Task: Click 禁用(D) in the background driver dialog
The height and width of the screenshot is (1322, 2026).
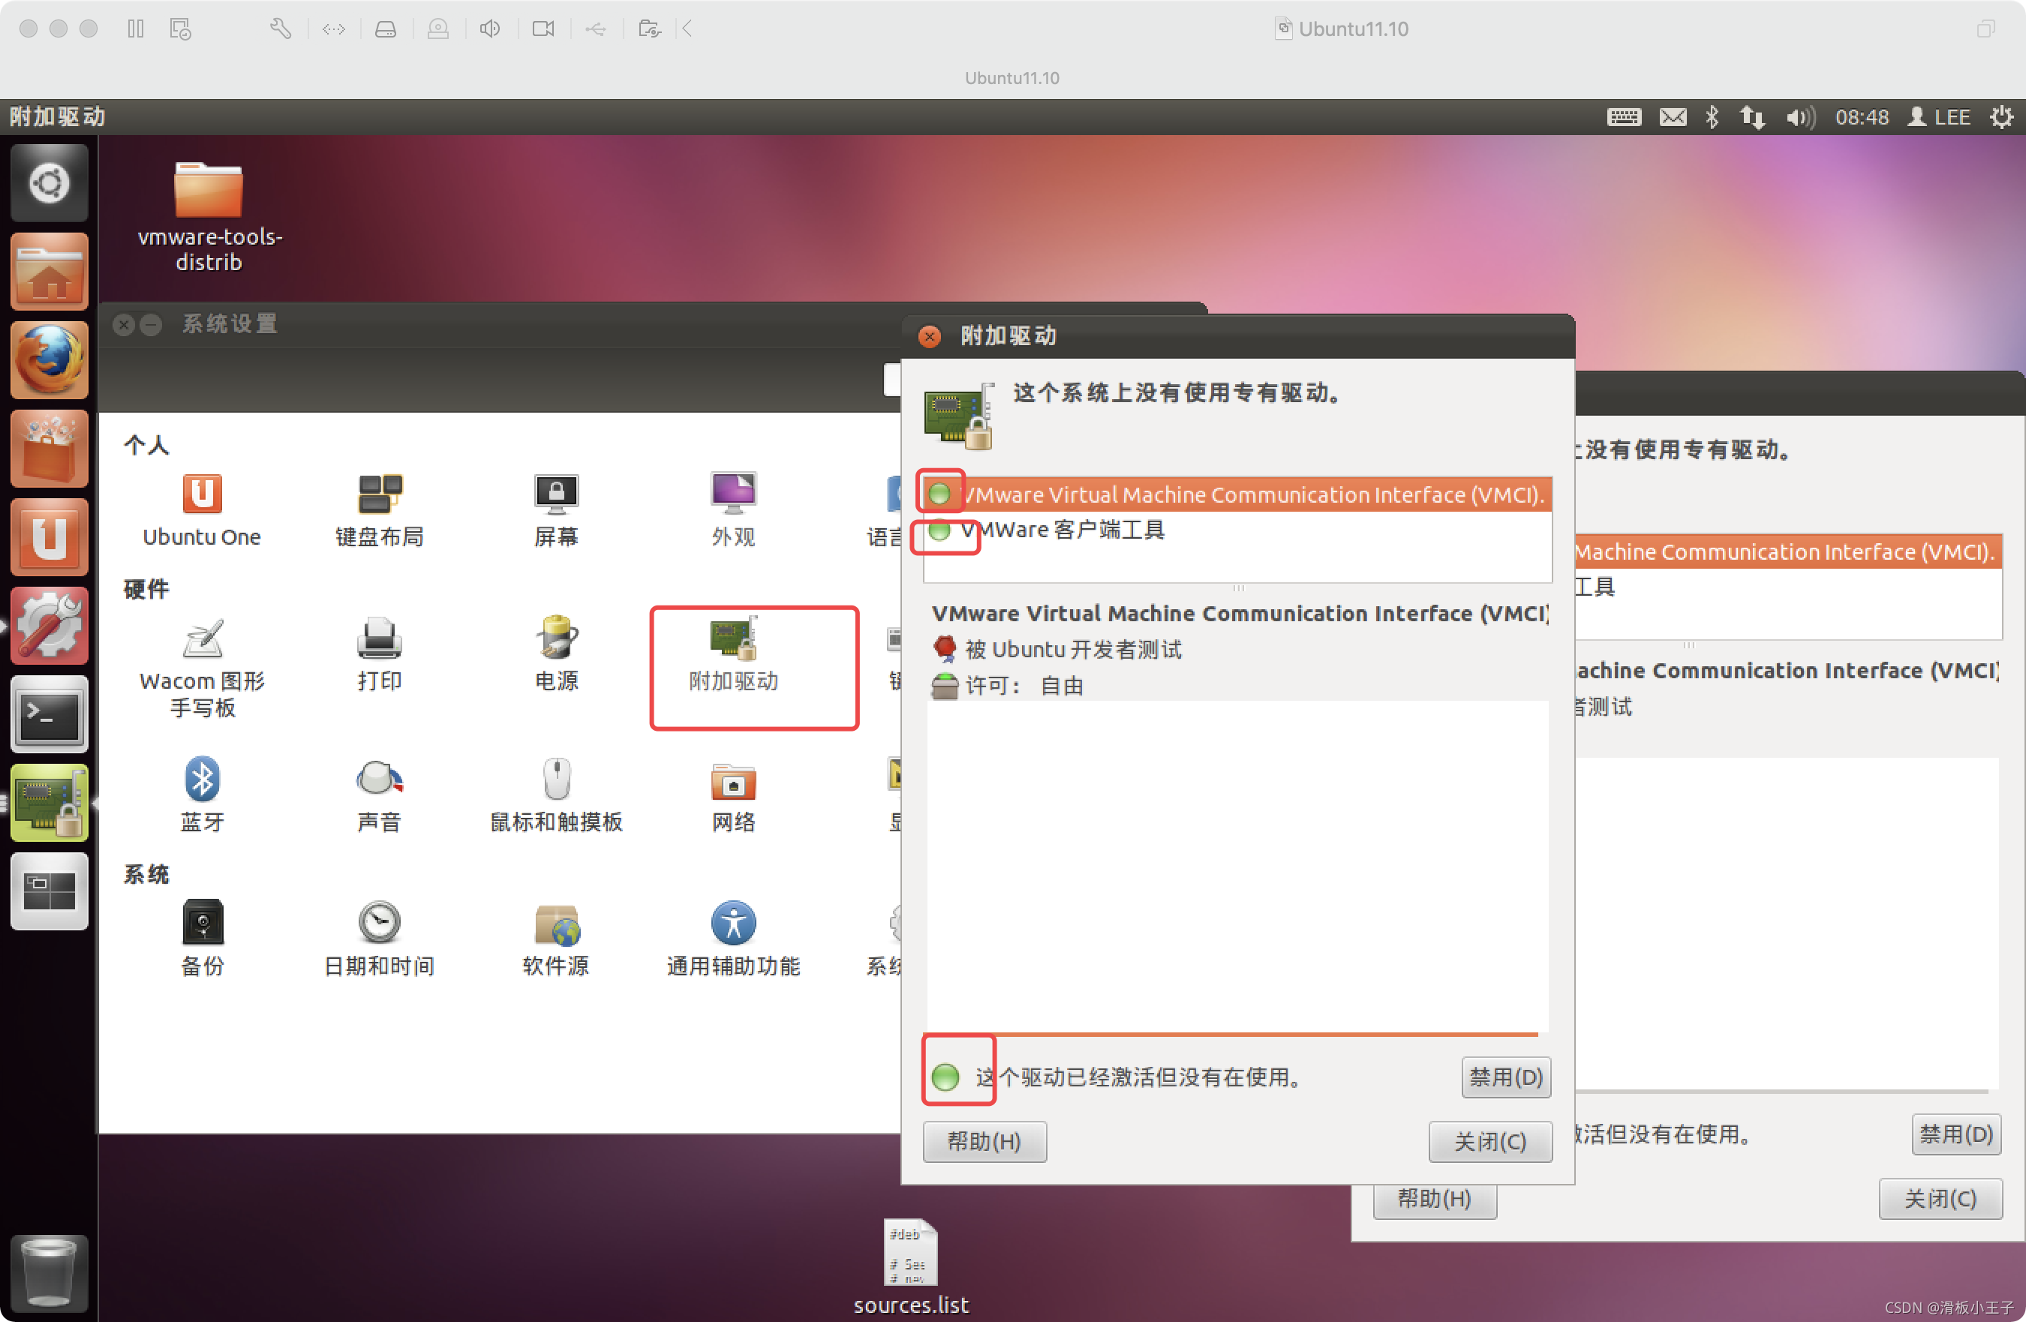Action: 1956,1134
